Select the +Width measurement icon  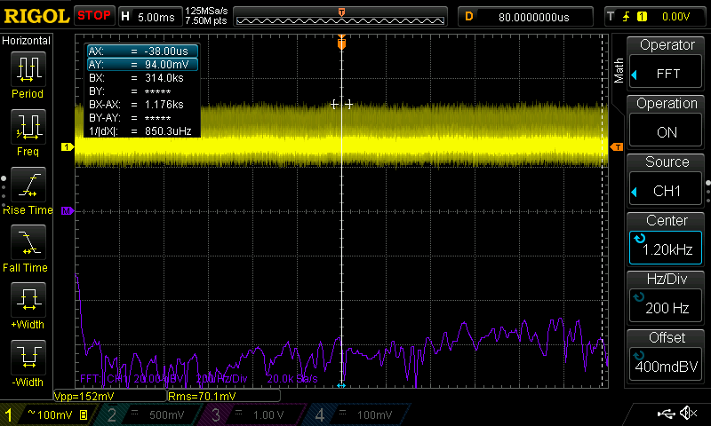coord(28,299)
